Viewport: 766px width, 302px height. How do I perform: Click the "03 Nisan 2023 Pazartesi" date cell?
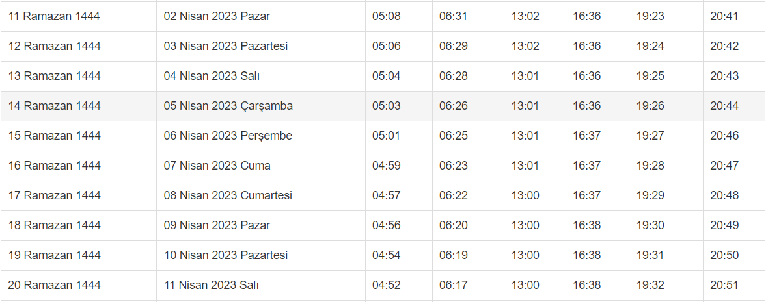(225, 46)
